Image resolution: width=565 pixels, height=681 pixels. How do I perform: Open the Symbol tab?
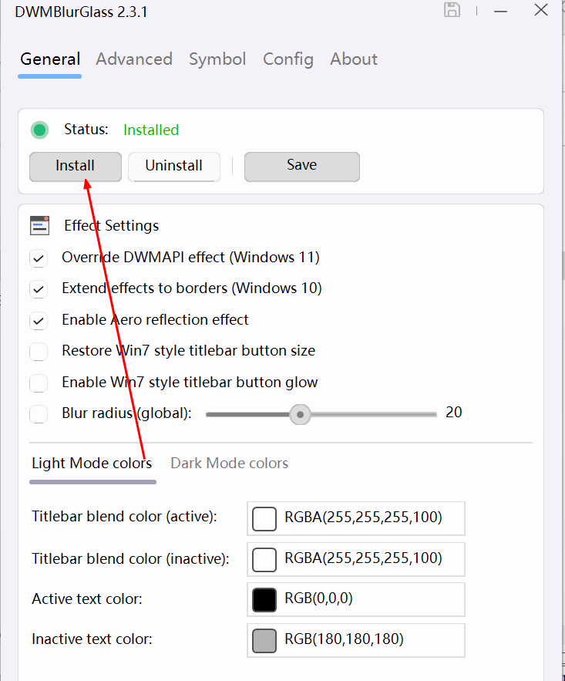(217, 59)
